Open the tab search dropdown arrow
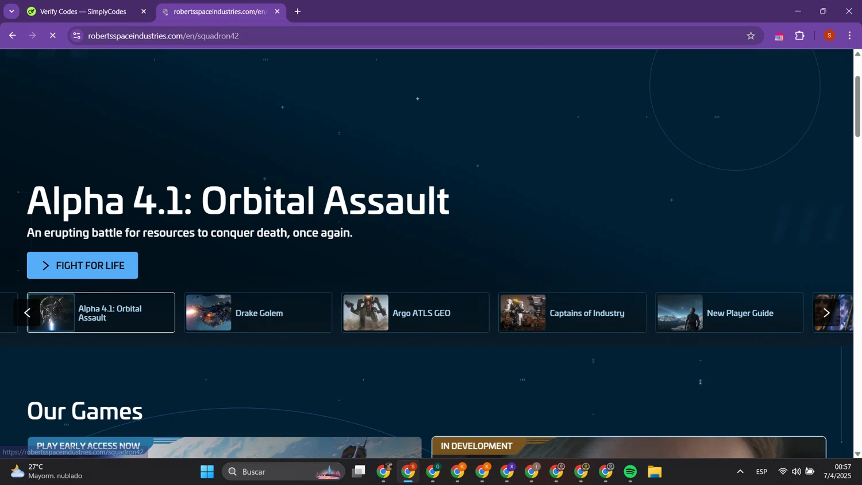This screenshot has height=485, width=862. [x=11, y=11]
